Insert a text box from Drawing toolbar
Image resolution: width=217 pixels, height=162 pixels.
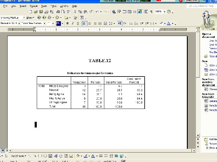click(50, 156)
